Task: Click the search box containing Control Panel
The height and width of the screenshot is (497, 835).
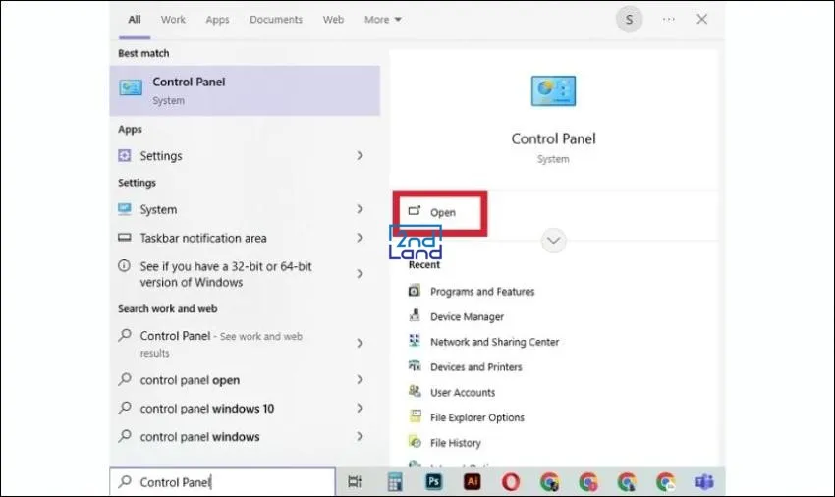Action: (223, 482)
